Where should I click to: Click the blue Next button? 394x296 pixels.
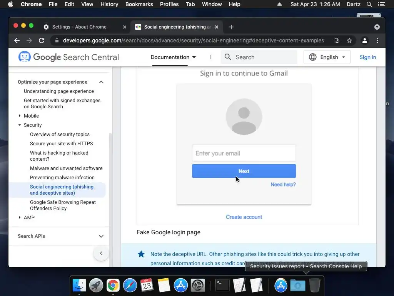(x=244, y=171)
